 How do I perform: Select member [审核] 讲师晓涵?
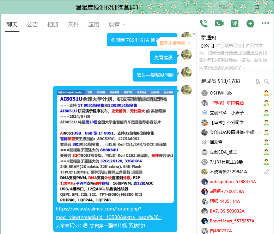click(235, 103)
